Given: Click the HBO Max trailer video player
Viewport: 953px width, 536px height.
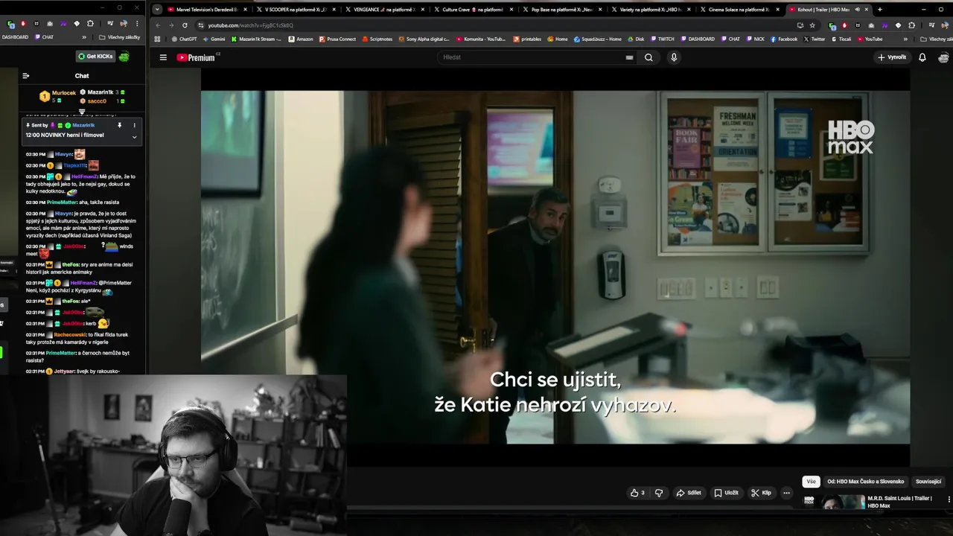Looking at the screenshot, I should (555, 267).
